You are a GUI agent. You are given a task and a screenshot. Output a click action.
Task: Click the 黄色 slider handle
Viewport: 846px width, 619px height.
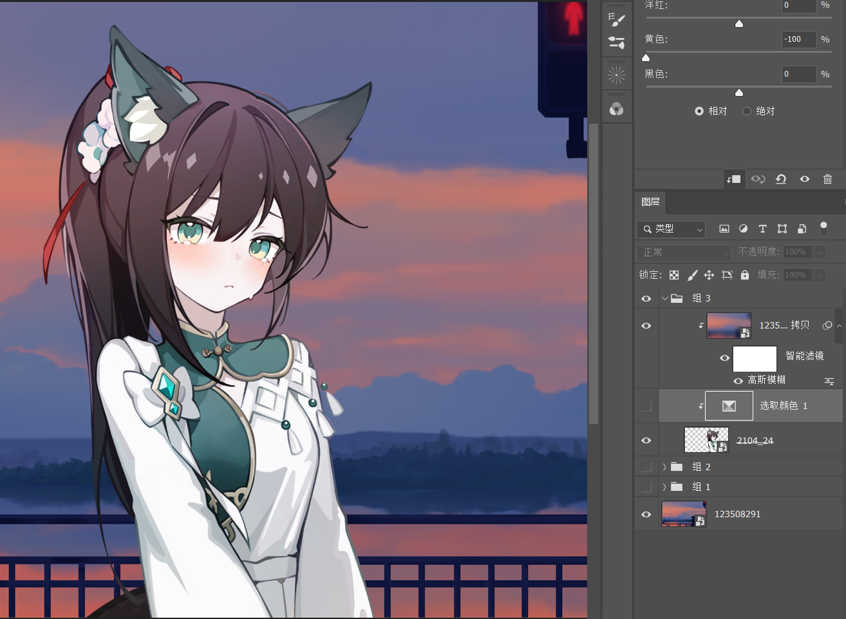tap(646, 57)
